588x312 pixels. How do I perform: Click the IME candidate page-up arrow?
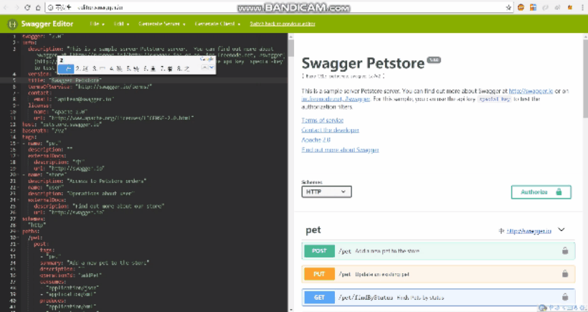pyautogui.click(x=205, y=67)
